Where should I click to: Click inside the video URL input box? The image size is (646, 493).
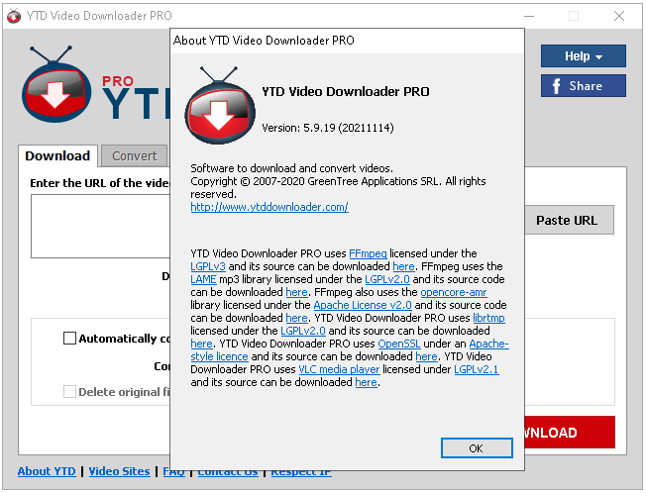pyautogui.click(x=101, y=227)
